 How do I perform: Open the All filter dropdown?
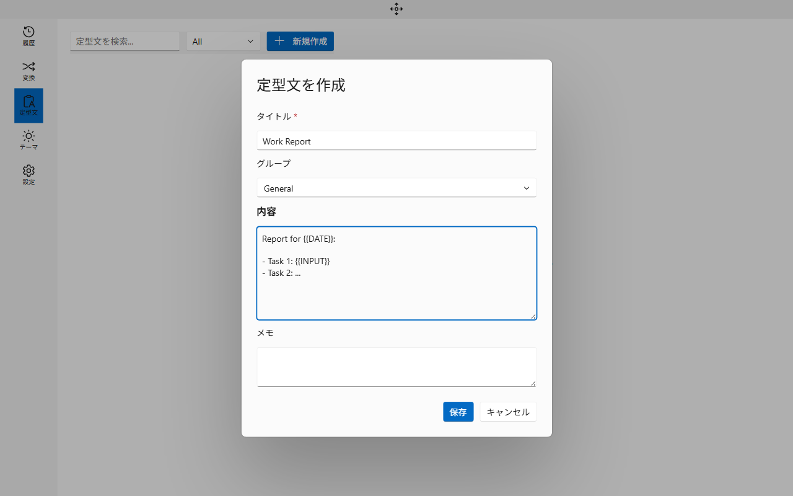coord(224,41)
